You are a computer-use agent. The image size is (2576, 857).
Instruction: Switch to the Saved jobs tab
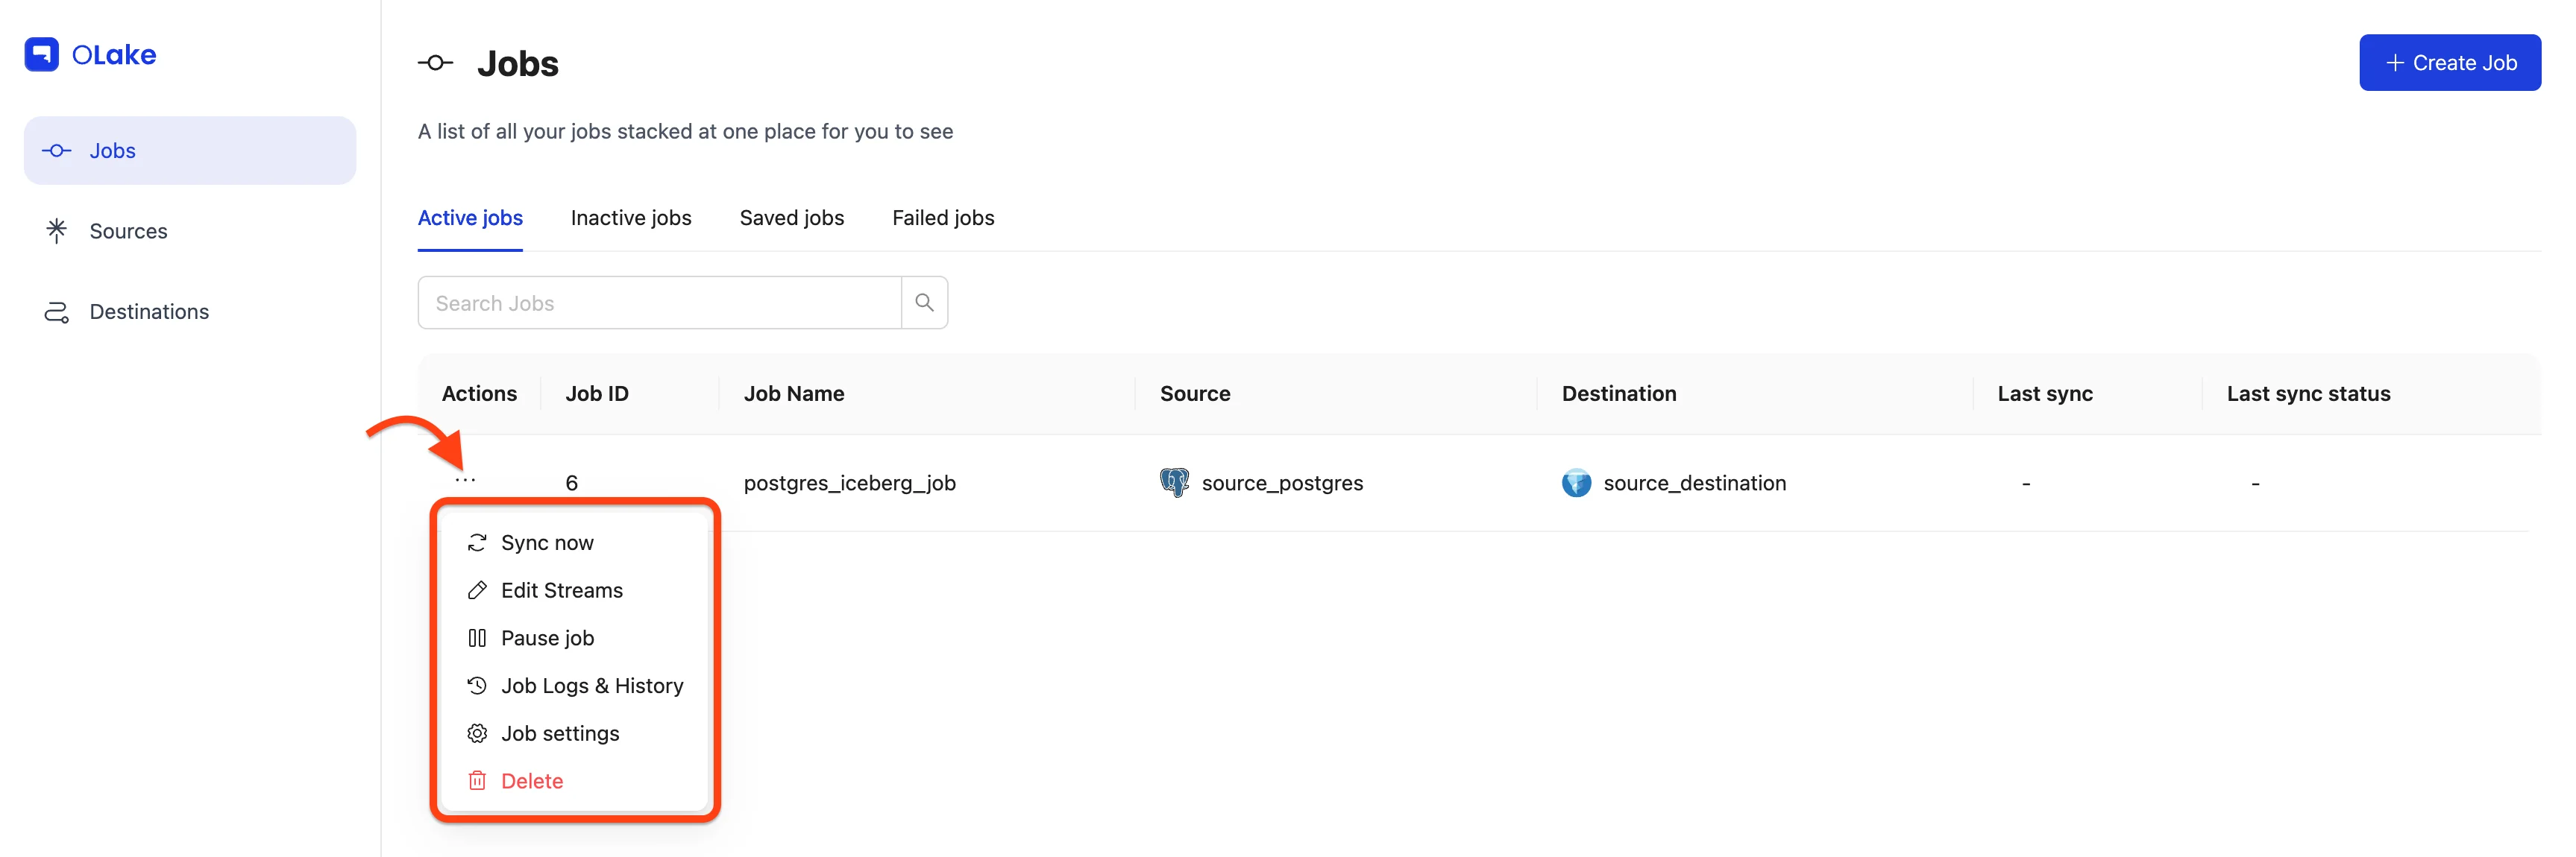pyautogui.click(x=791, y=218)
